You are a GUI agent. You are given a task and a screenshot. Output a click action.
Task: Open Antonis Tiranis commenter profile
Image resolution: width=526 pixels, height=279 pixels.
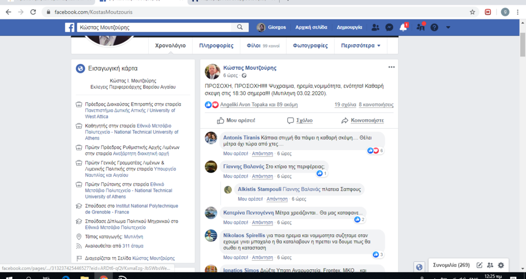pyautogui.click(x=242, y=137)
